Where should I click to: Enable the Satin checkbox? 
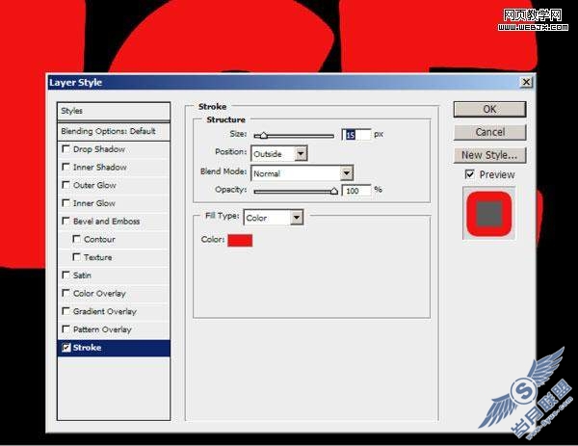point(66,275)
